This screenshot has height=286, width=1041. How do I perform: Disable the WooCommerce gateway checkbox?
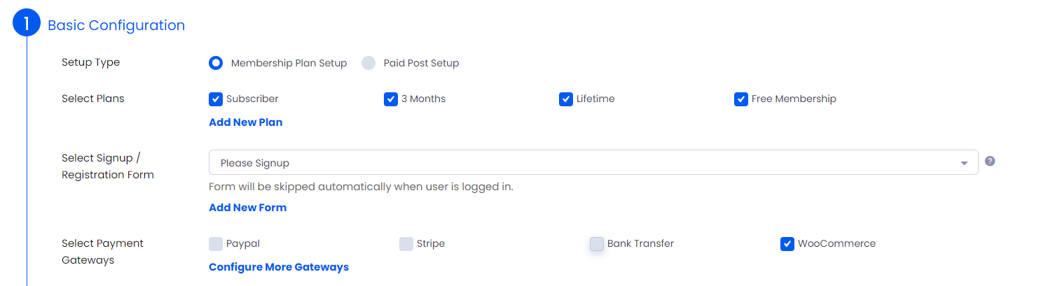coord(787,243)
